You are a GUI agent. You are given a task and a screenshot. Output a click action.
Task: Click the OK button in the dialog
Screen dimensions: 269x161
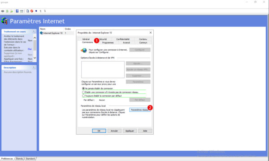pos(99,131)
